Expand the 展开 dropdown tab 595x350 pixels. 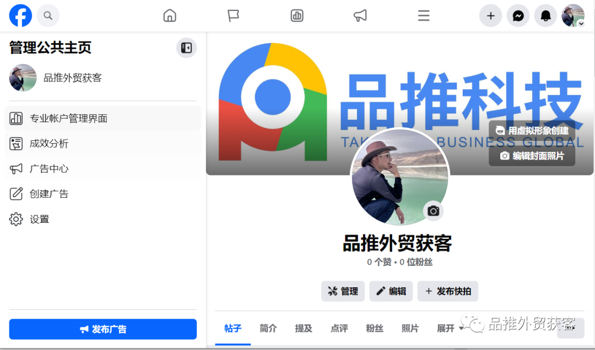(x=451, y=329)
